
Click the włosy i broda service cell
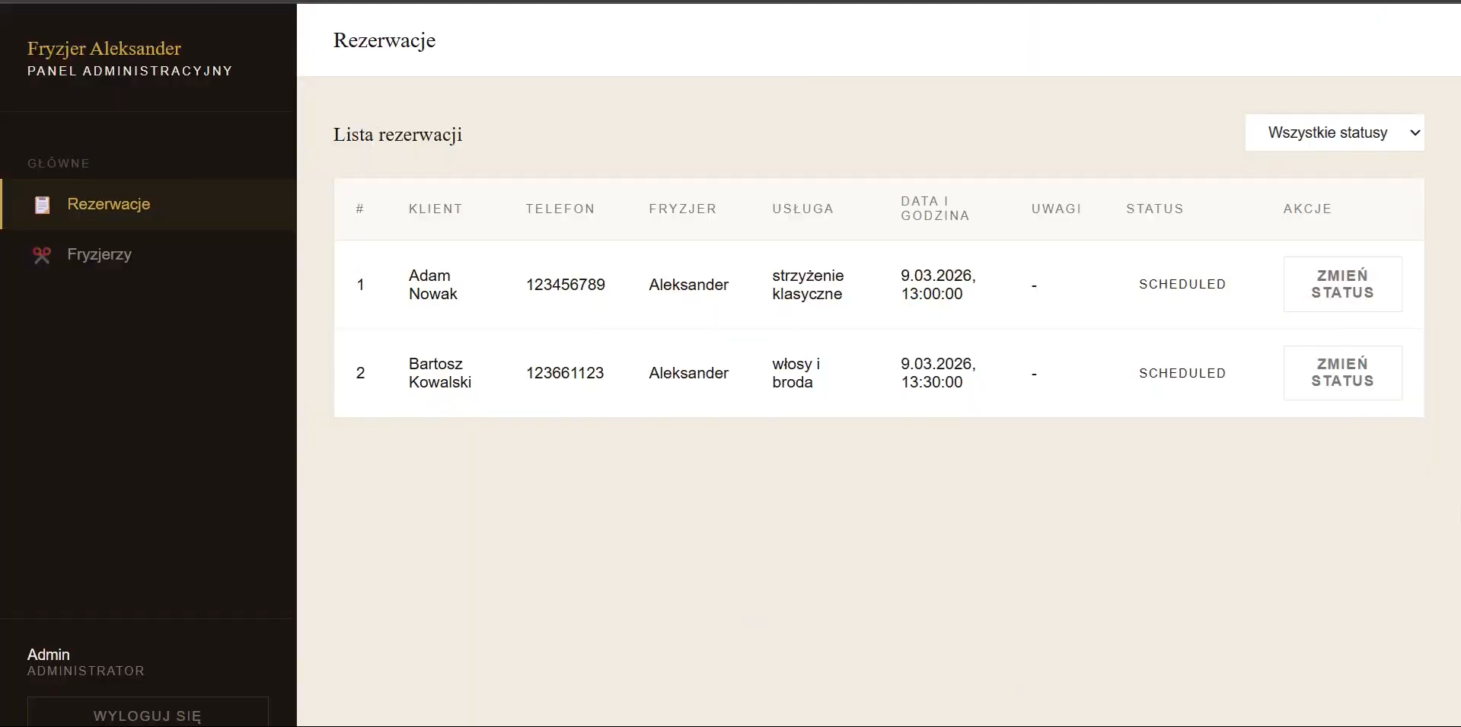pos(796,373)
